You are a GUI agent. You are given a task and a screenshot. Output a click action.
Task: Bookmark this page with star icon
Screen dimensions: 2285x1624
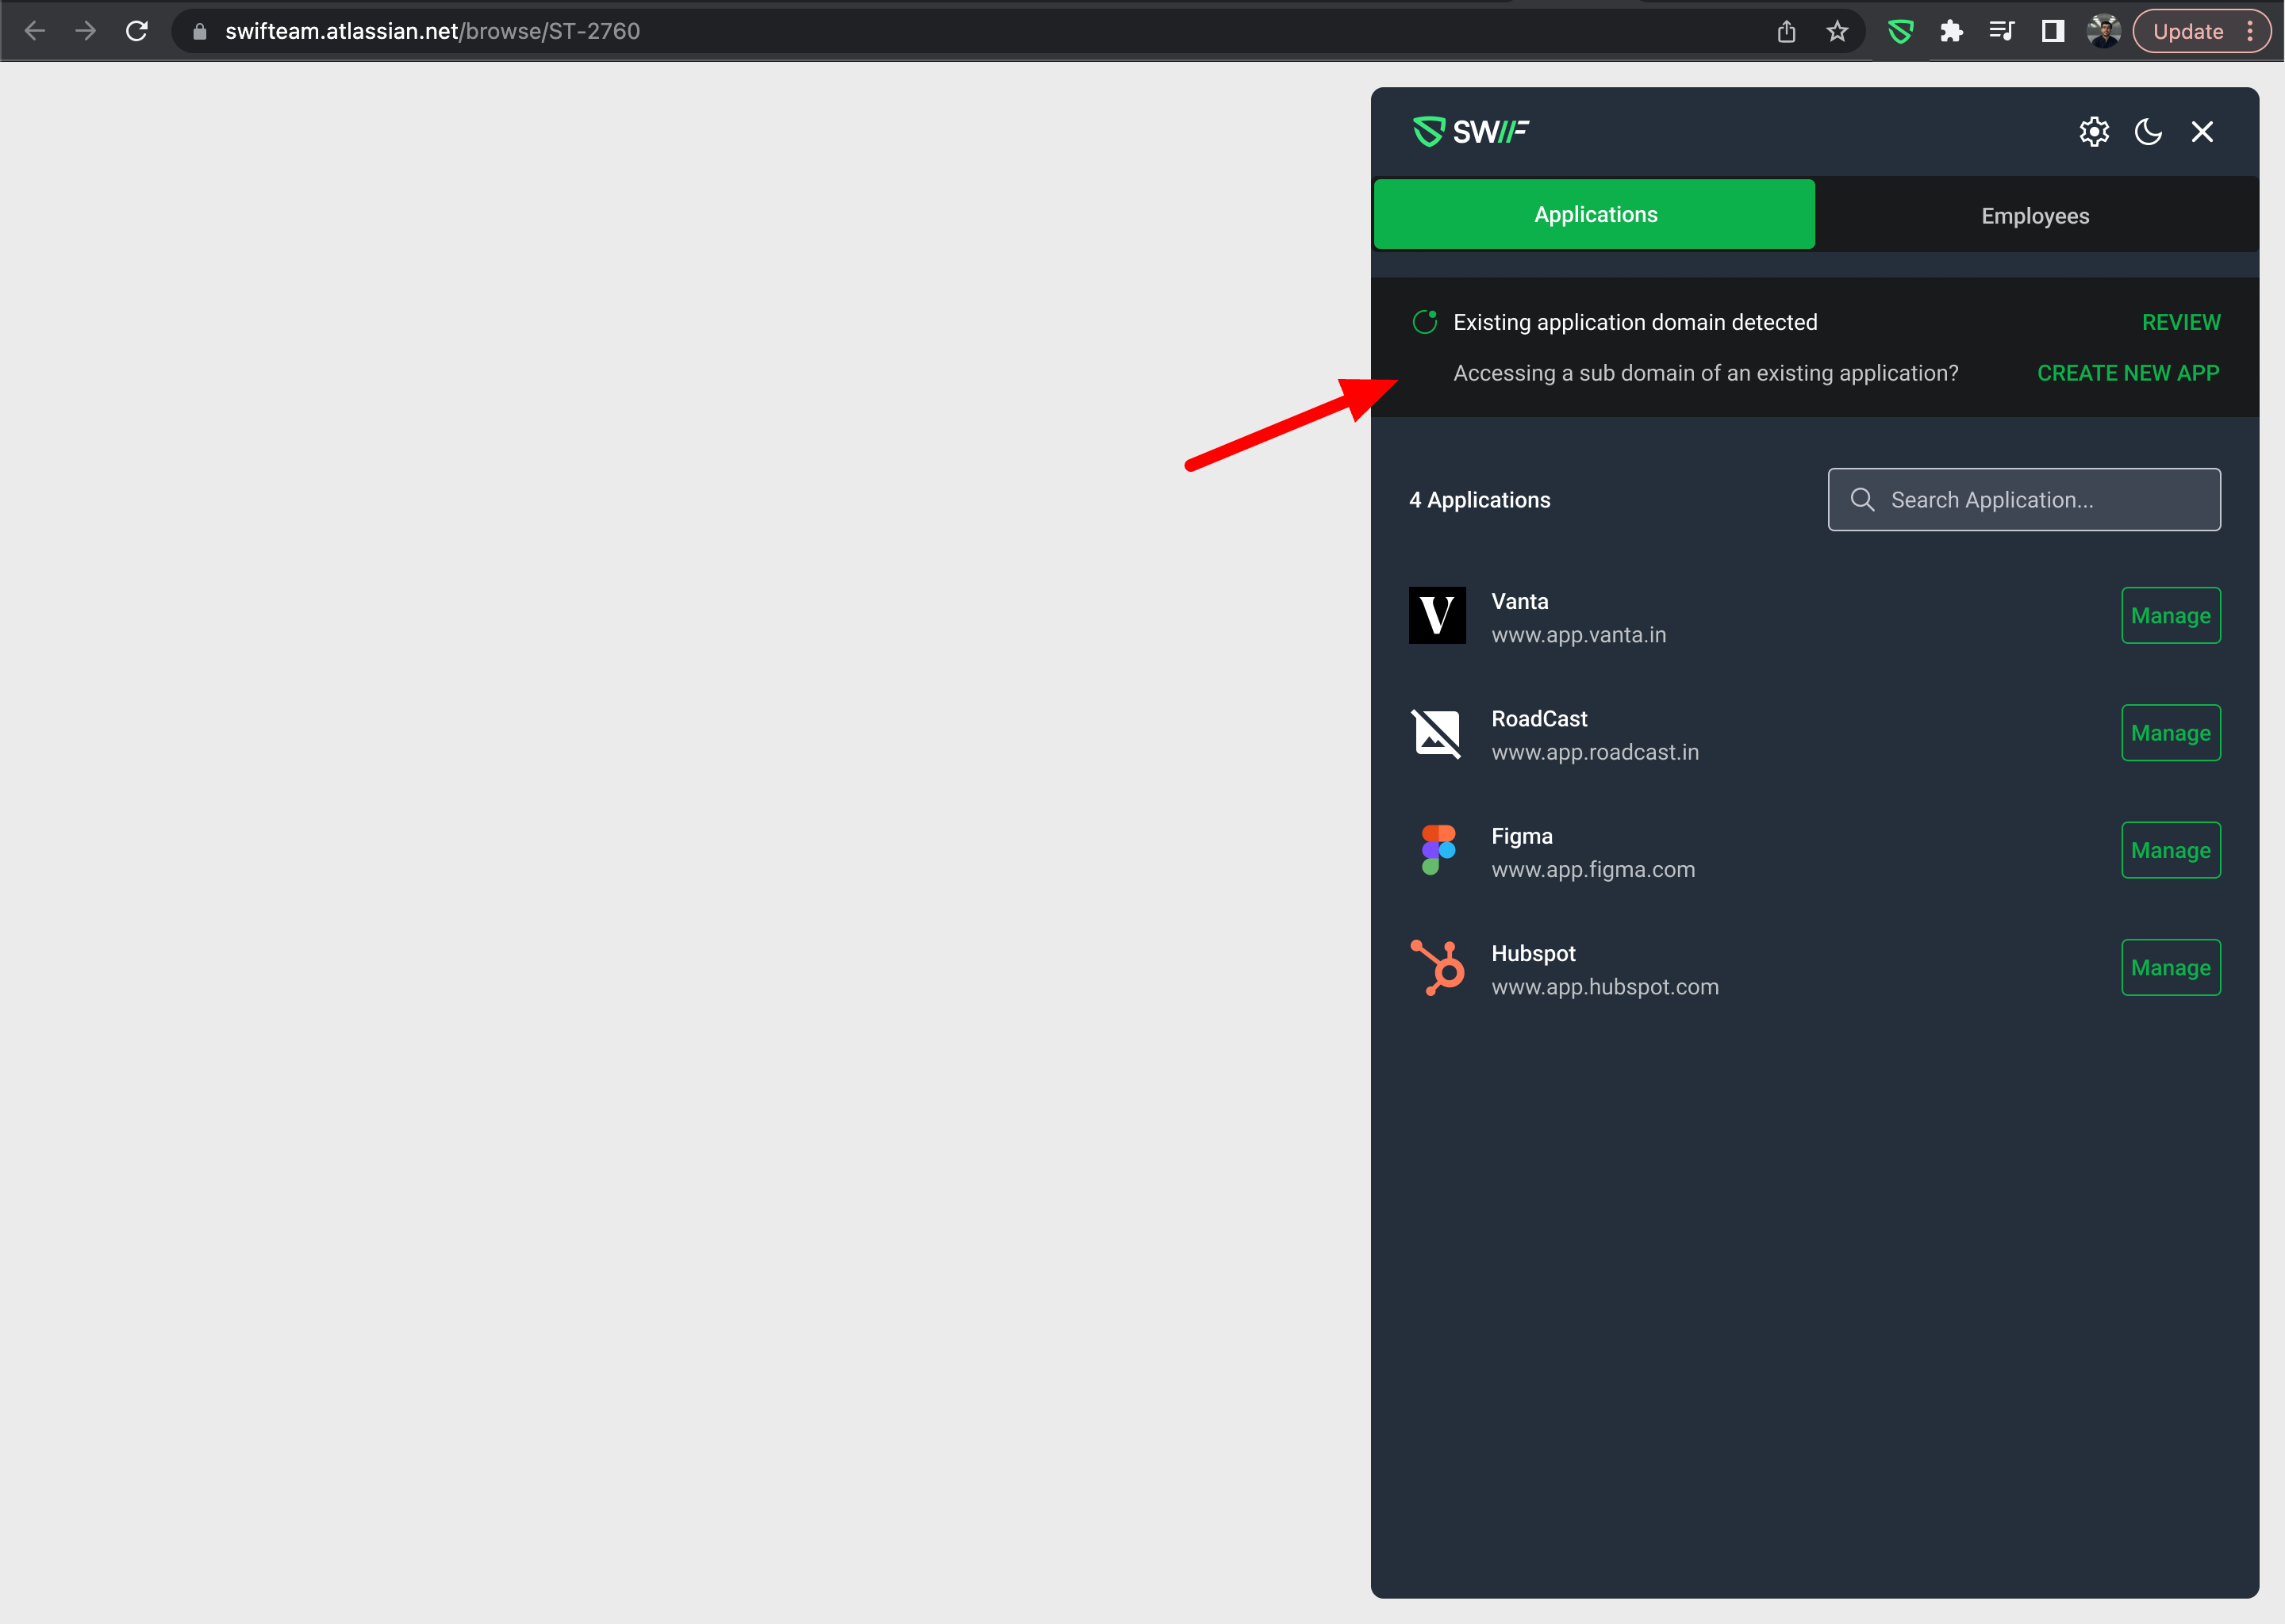pyautogui.click(x=1837, y=31)
